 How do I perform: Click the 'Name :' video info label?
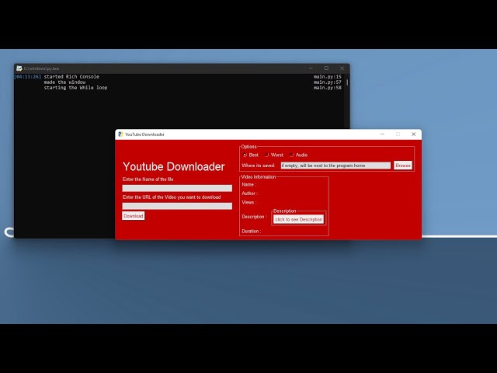tap(248, 184)
